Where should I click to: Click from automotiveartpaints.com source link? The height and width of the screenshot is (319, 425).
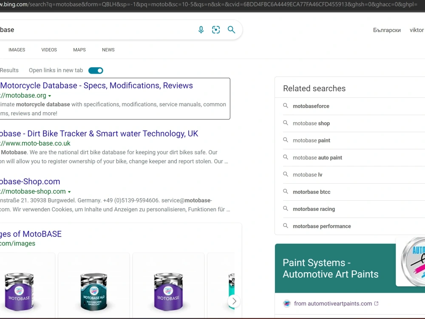pos(333,304)
